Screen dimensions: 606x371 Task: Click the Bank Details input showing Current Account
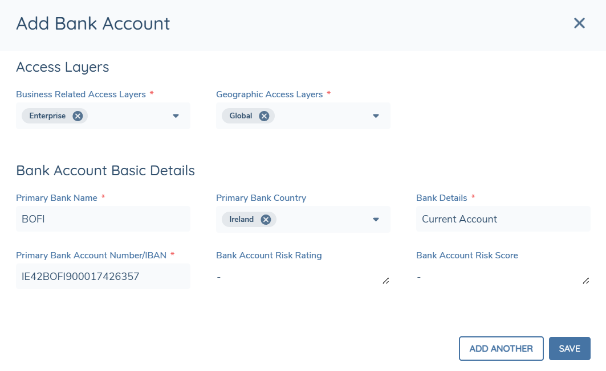pyautogui.click(x=503, y=219)
